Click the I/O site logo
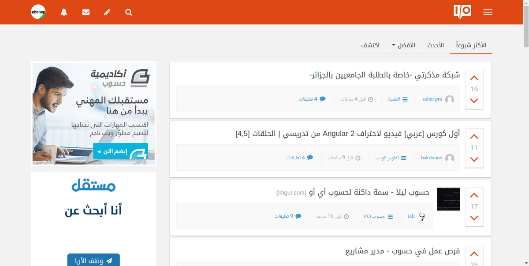Image resolution: width=529 pixels, height=266 pixels. click(462, 11)
